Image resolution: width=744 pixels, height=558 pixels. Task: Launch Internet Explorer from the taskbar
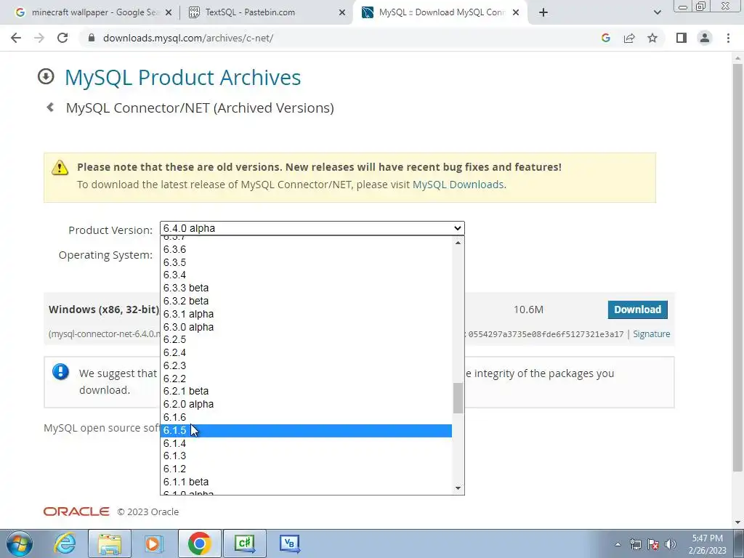65,543
